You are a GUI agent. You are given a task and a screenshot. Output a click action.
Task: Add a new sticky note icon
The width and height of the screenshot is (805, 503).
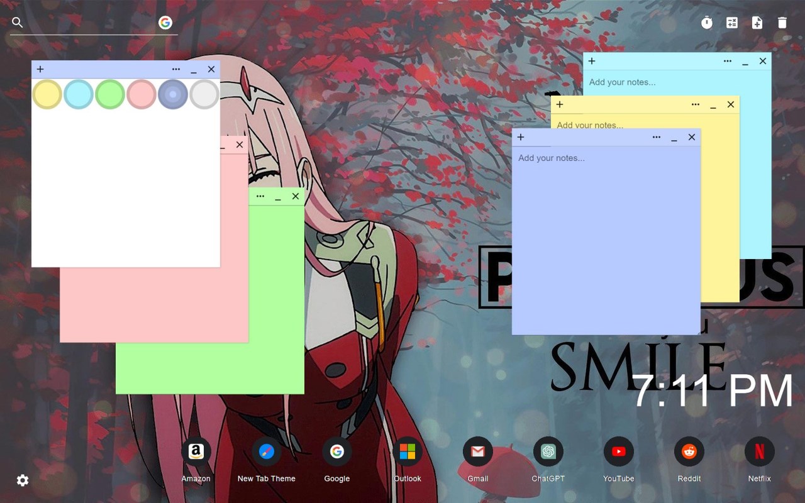point(757,23)
